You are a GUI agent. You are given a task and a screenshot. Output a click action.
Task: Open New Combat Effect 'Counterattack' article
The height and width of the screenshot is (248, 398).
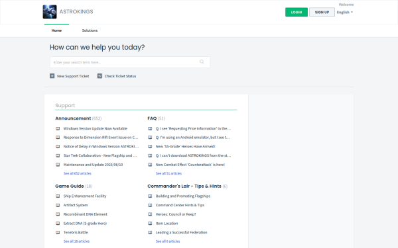(x=190, y=165)
